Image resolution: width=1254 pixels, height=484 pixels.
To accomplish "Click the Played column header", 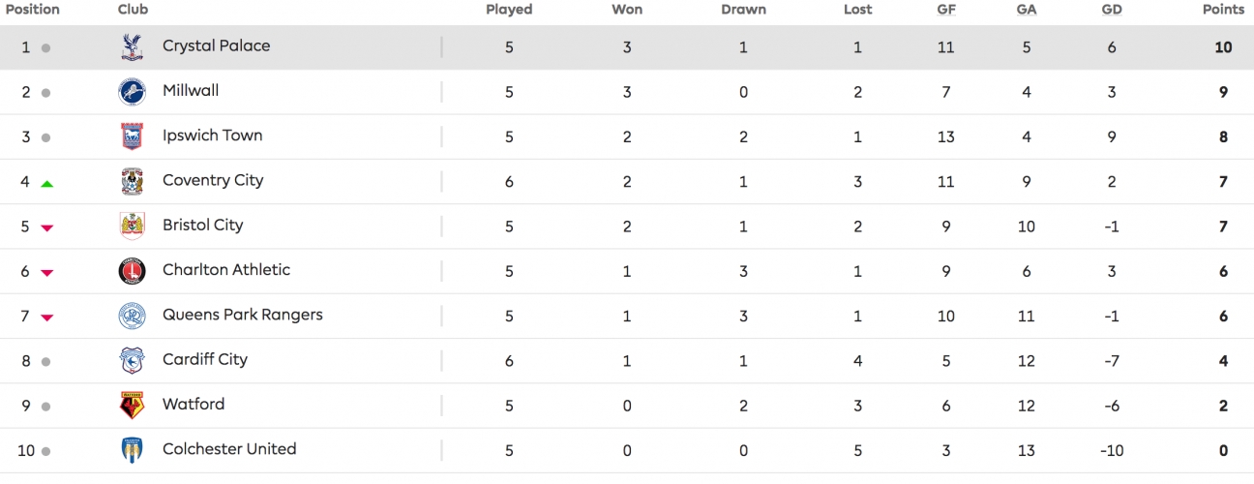I will click(x=509, y=10).
